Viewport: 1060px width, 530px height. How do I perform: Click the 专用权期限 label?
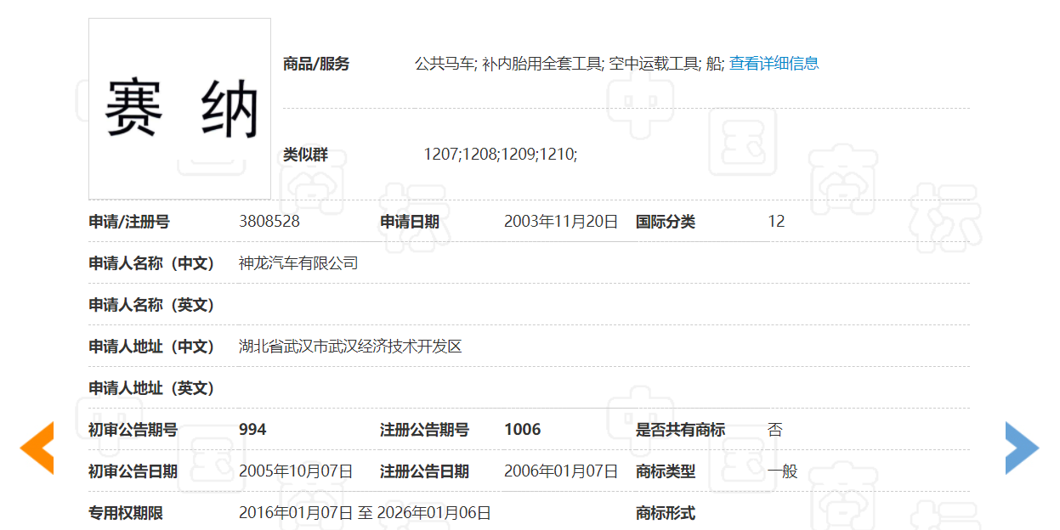126,513
